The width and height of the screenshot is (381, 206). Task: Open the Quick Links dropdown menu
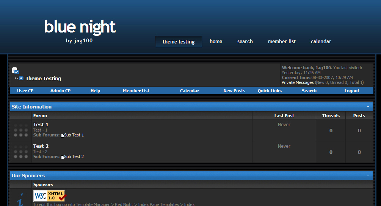tap(270, 91)
